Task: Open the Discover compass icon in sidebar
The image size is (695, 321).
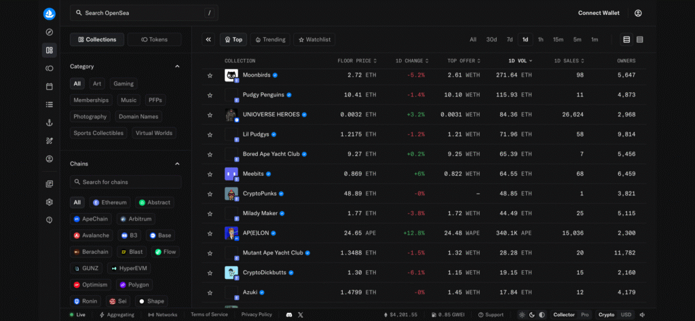Action: (x=49, y=32)
